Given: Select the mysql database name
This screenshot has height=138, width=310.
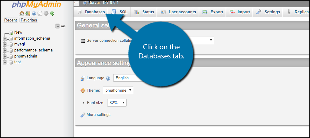Looking at the screenshot, I should click(x=19, y=44).
